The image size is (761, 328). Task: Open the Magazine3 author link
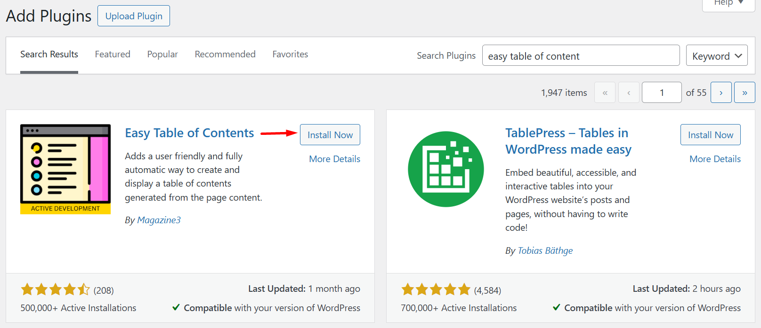[x=159, y=220]
